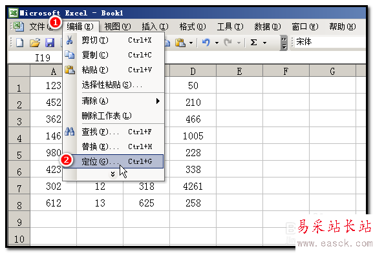Select column F header
The image size is (373, 253).
(286, 70)
